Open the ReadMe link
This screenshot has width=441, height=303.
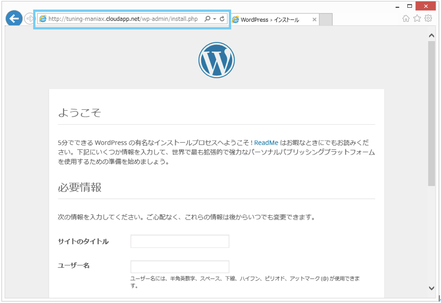pos(266,143)
